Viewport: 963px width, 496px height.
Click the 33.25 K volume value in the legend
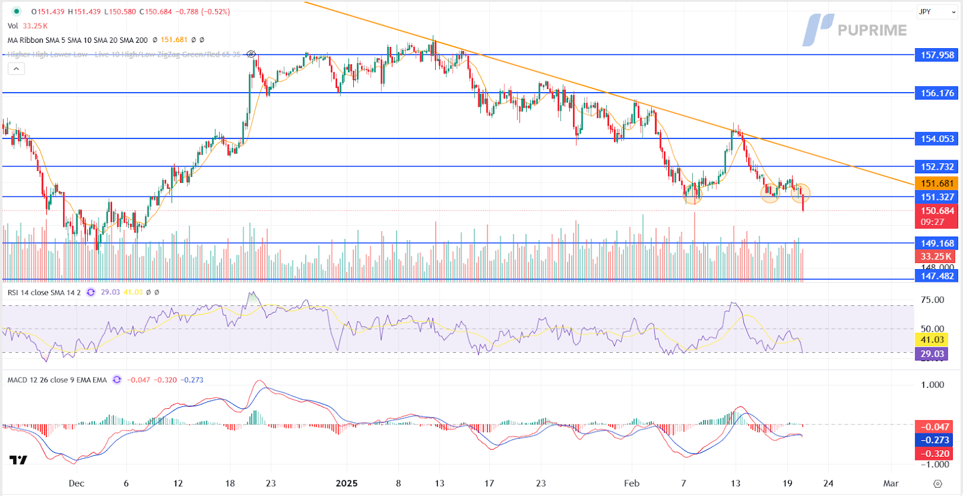coord(35,26)
